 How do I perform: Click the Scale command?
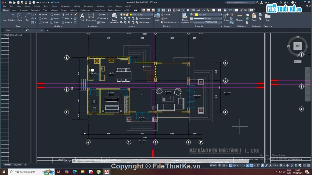click(54, 22)
